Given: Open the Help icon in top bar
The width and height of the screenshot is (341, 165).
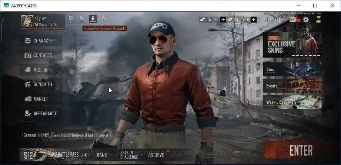Looking at the screenshot, I should pos(71,19).
